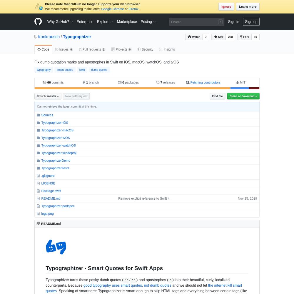Go to the Projects tab
294x294 pixels.
pyautogui.click(x=121, y=49)
